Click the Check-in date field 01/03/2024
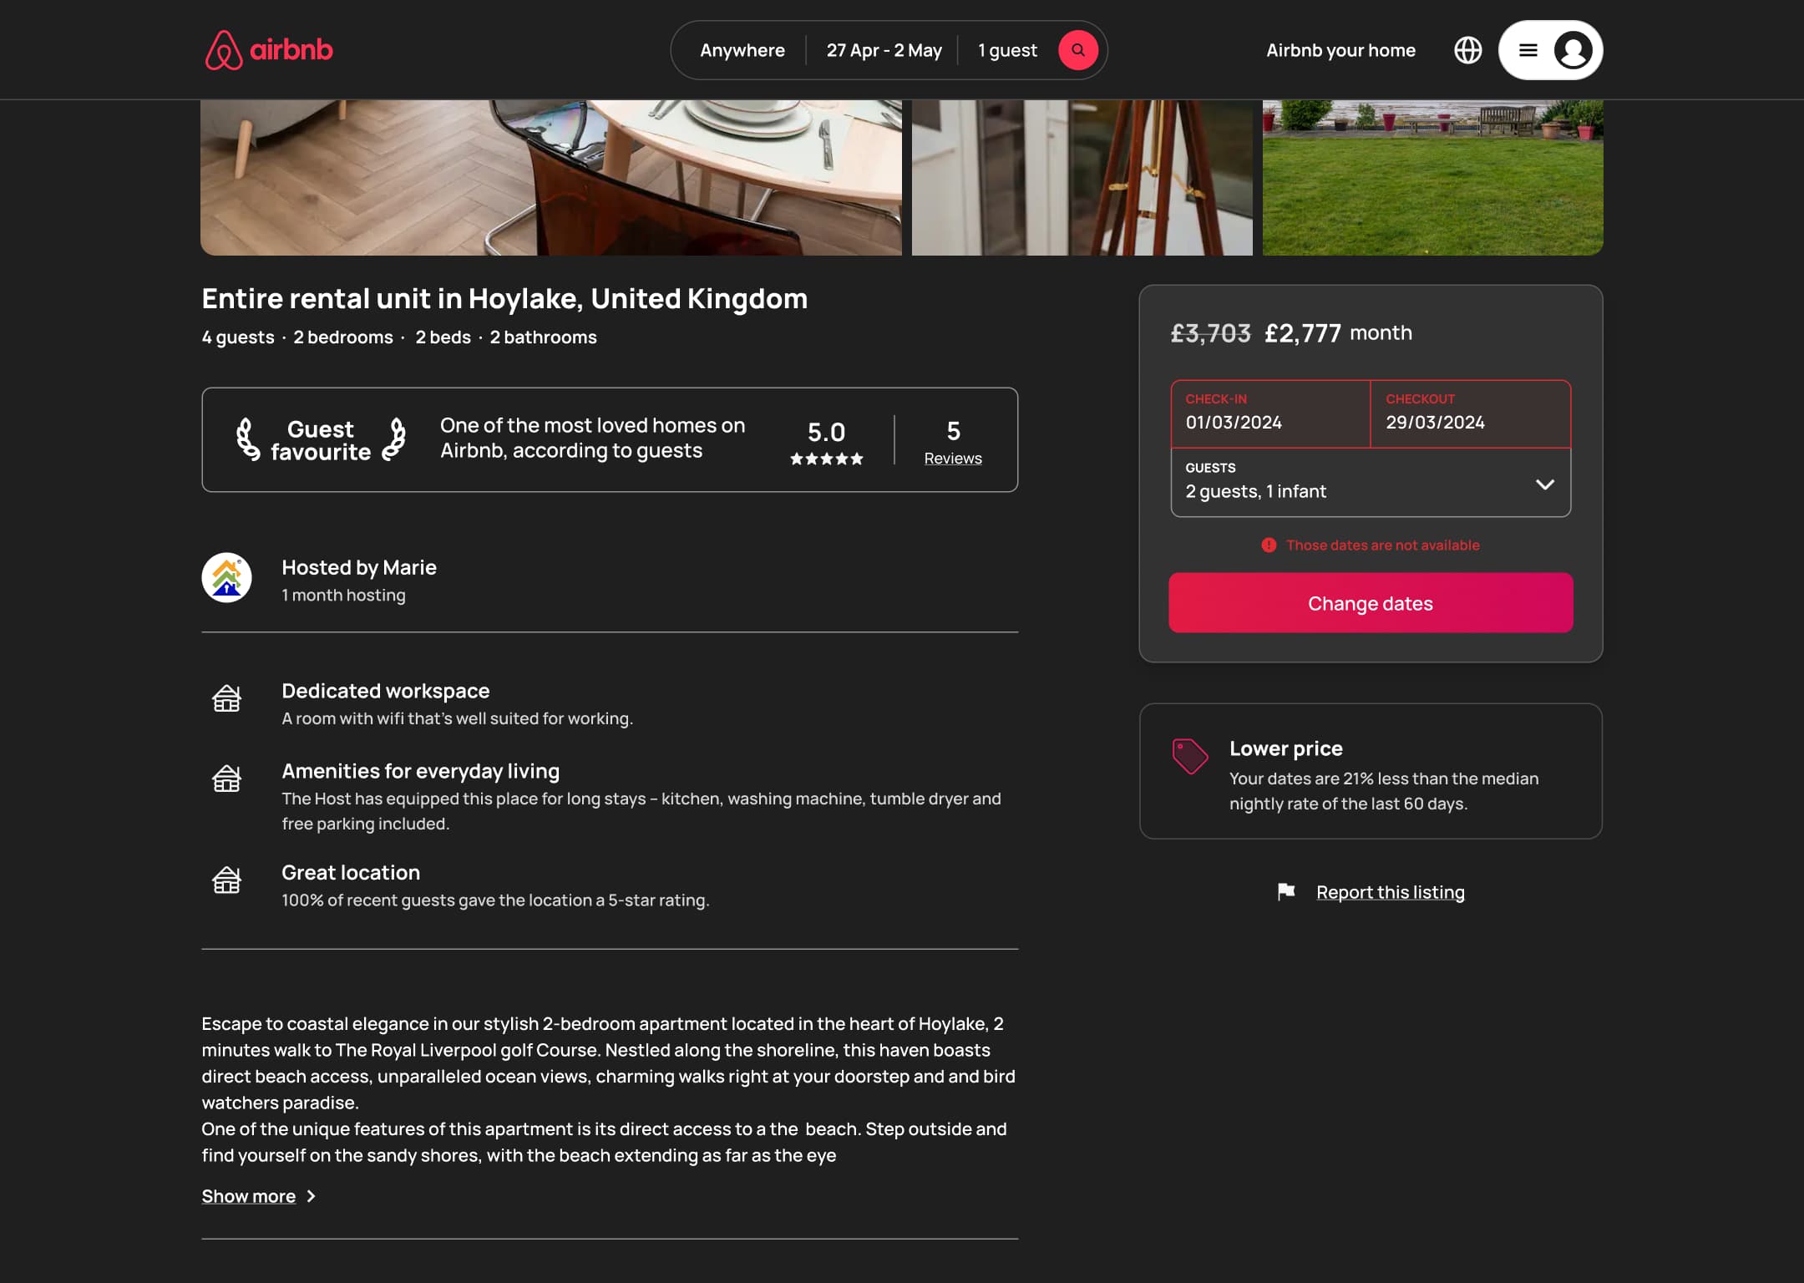1804x1283 pixels. pyautogui.click(x=1270, y=413)
